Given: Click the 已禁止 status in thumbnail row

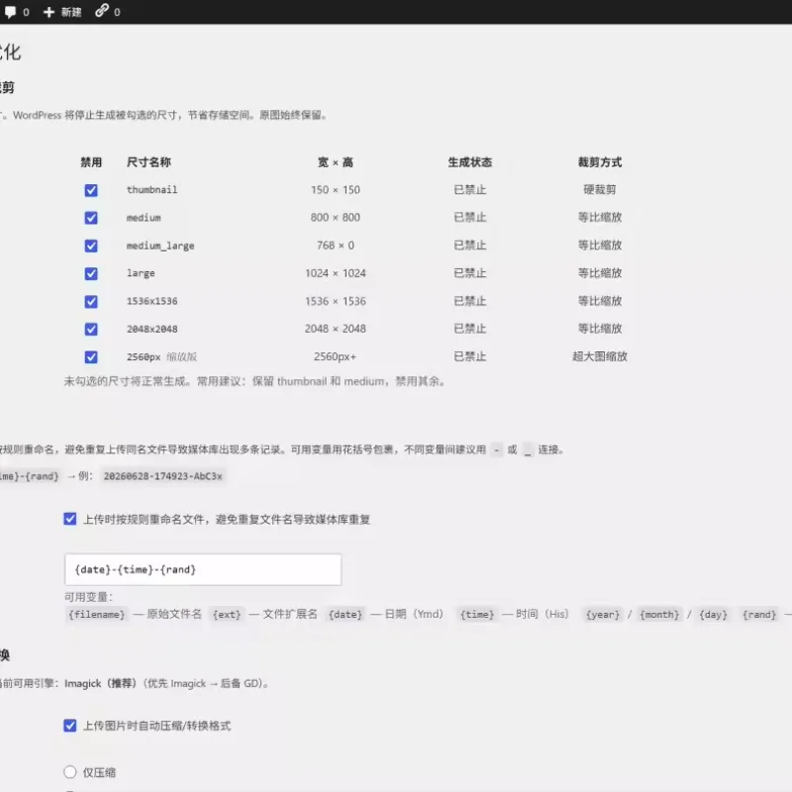Looking at the screenshot, I should click(469, 190).
